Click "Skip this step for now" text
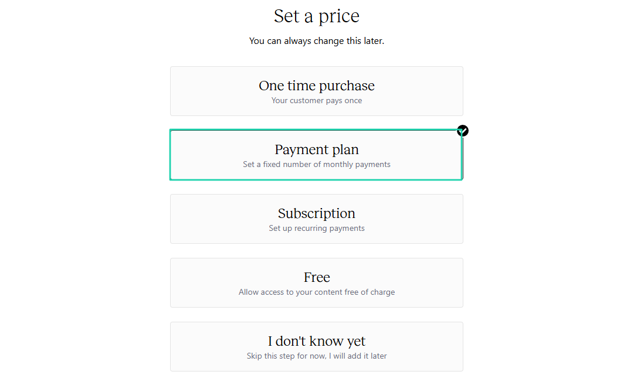 [x=287, y=356]
